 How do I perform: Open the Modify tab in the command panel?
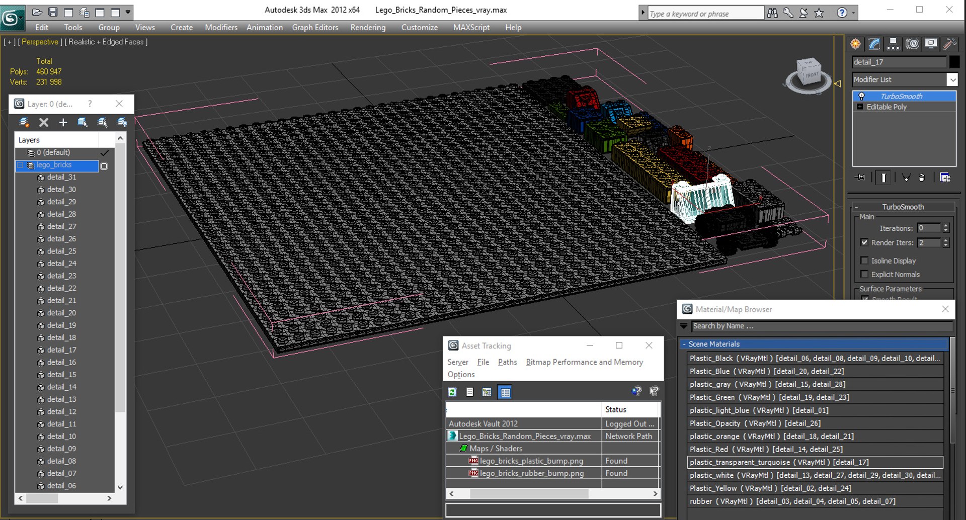pyautogui.click(x=874, y=44)
